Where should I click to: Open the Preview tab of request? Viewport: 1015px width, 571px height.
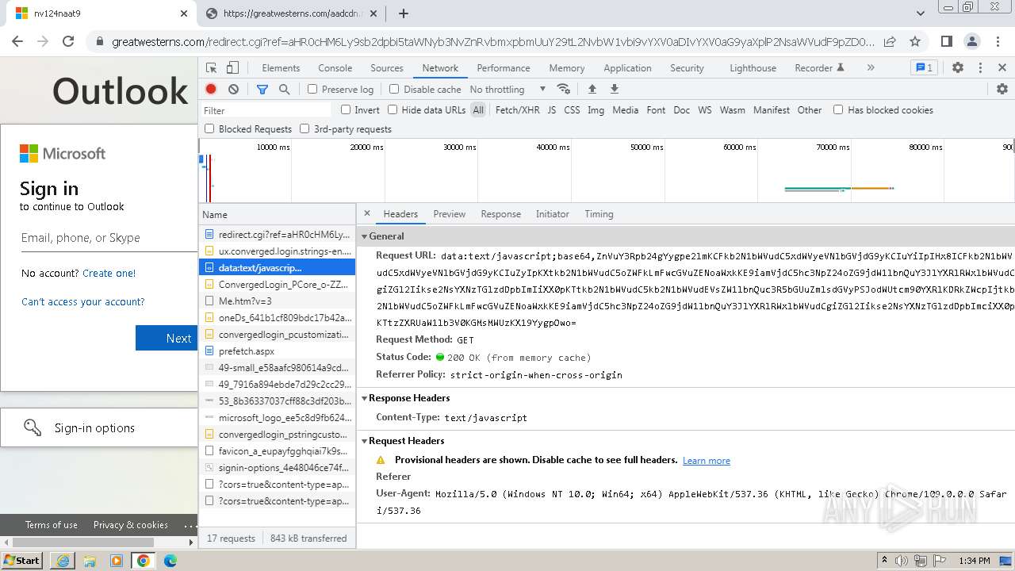[450, 214]
